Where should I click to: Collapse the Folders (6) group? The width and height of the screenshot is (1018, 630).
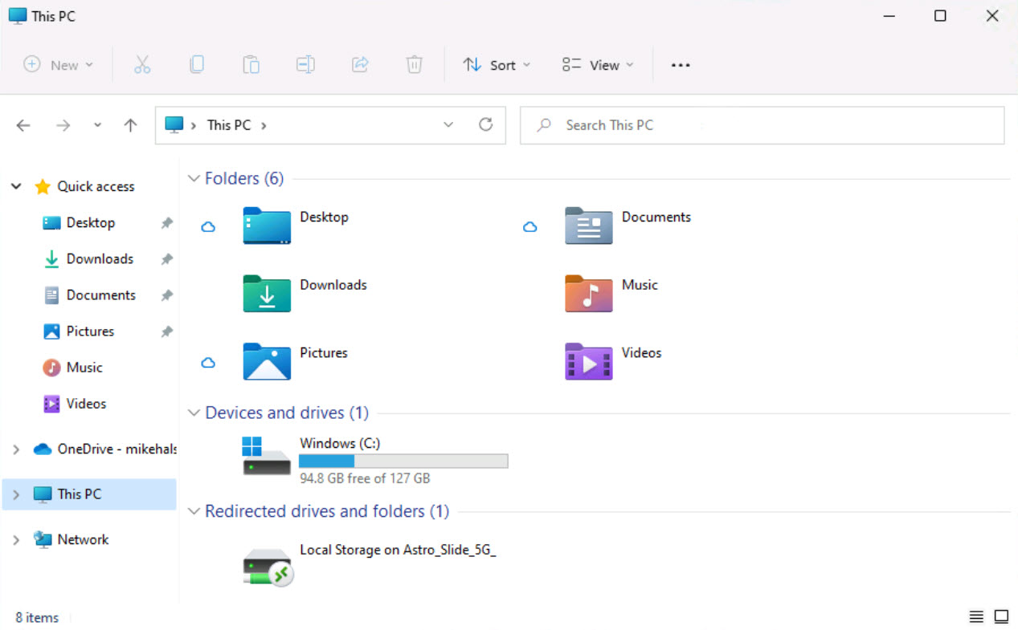point(194,178)
